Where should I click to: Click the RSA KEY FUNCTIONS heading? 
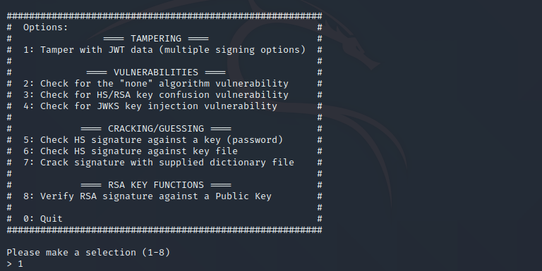156,185
